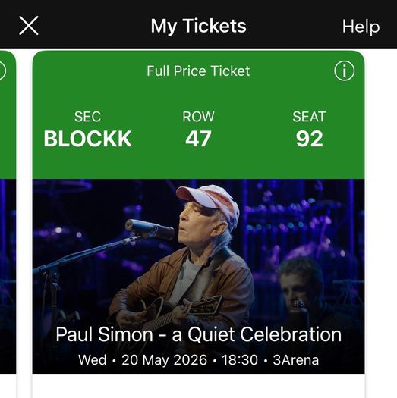The image size is (397, 398).
Task: Tap the previous ticket's info icon
Action: (2, 71)
